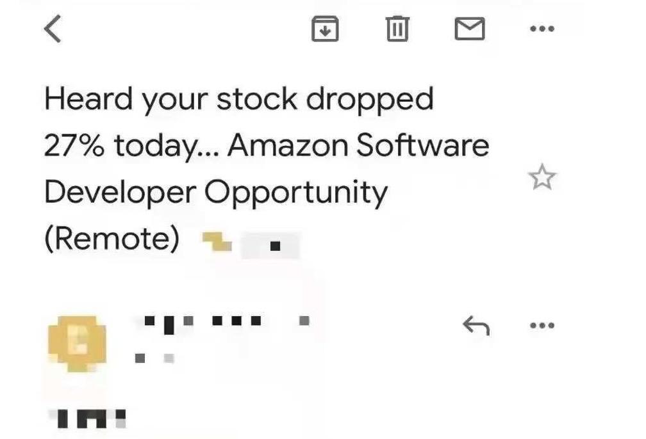Go back using the left arrow
This screenshot has width=646, height=439.
tap(53, 29)
